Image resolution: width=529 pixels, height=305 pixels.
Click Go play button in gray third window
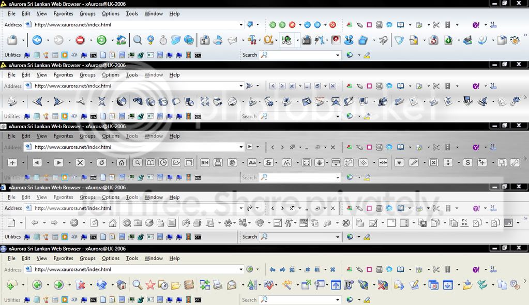(x=250, y=147)
